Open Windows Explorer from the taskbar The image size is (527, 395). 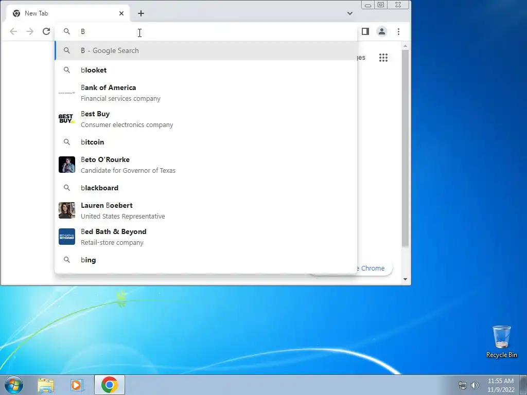[46, 385]
